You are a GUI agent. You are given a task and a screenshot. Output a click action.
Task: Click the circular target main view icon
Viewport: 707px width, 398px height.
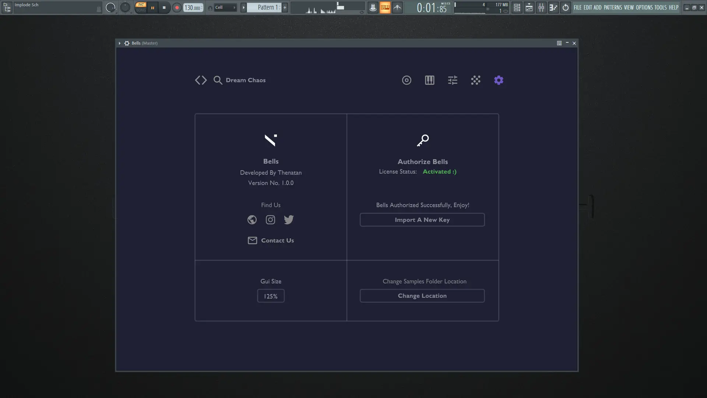tap(407, 80)
